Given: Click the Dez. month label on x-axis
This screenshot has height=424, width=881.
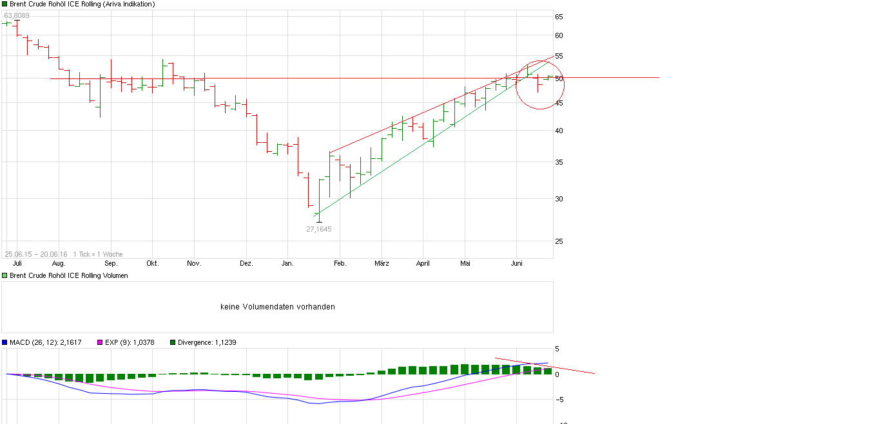Looking at the screenshot, I should (246, 263).
